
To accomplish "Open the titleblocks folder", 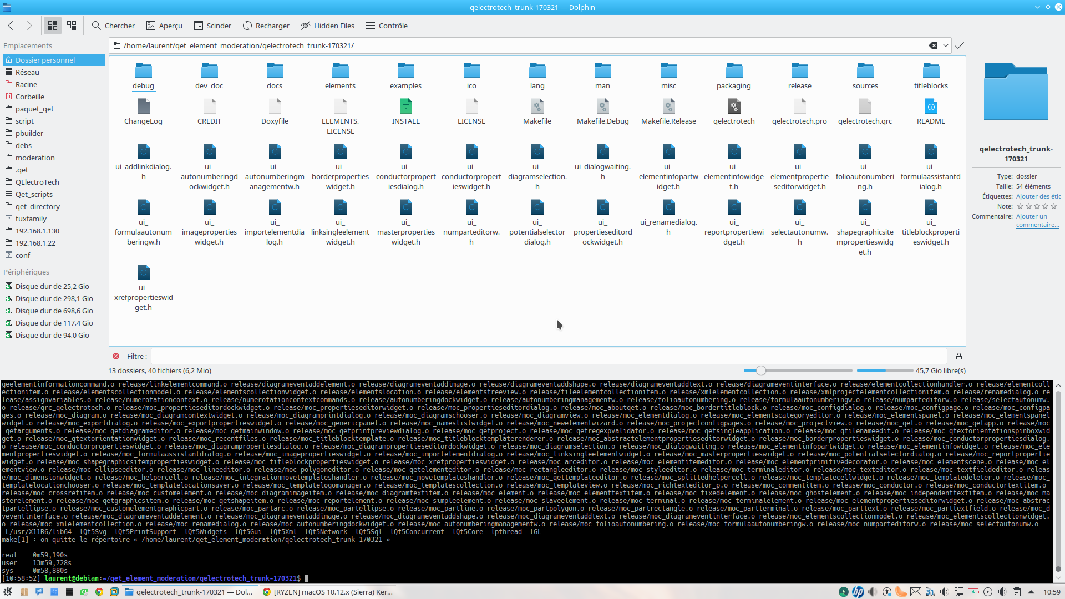I will 931,76.
